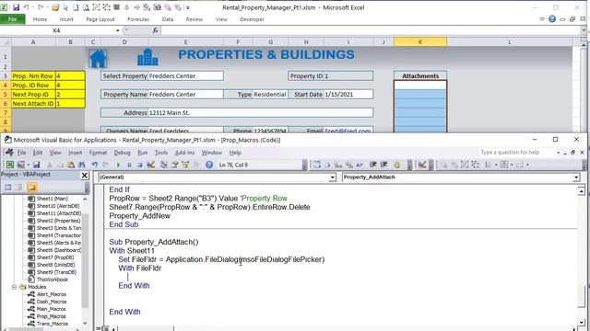Image resolution: width=590 pixels, height=331 pixels.
Task: Open Object Browser icon in VBA toolbar
Action: tap(185, 165)
